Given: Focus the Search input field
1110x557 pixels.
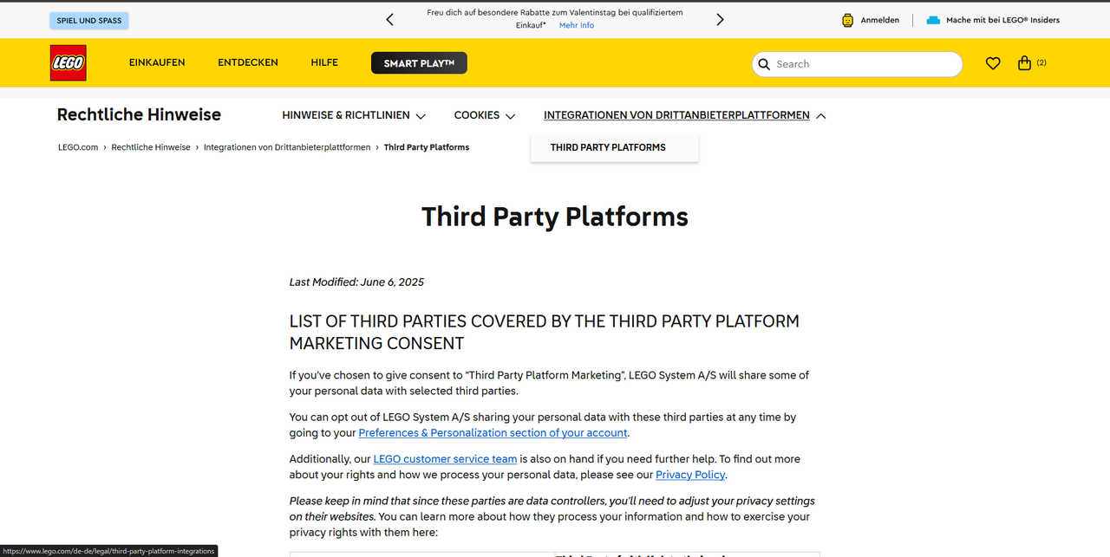Looking at the screenshot, I should point(857,64).
